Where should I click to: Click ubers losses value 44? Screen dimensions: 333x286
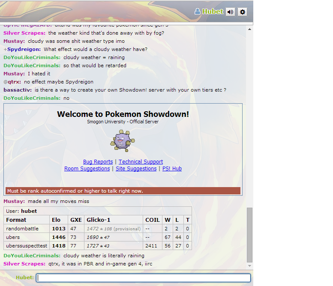pos(178,237)
